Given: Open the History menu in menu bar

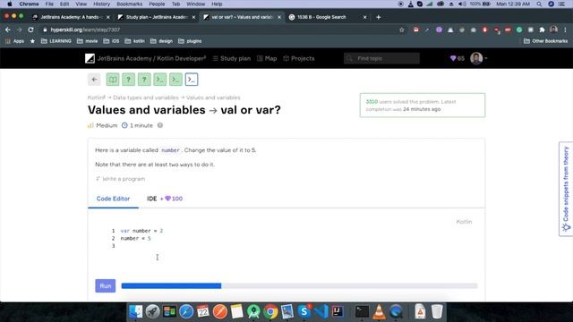Looking at the screenshot, I should [101, 4].
